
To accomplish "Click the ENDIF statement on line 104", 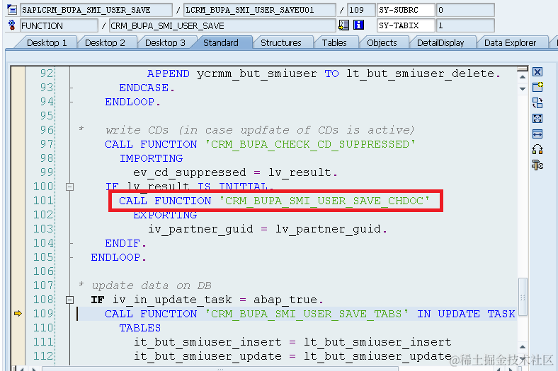I will pos(122,243).
